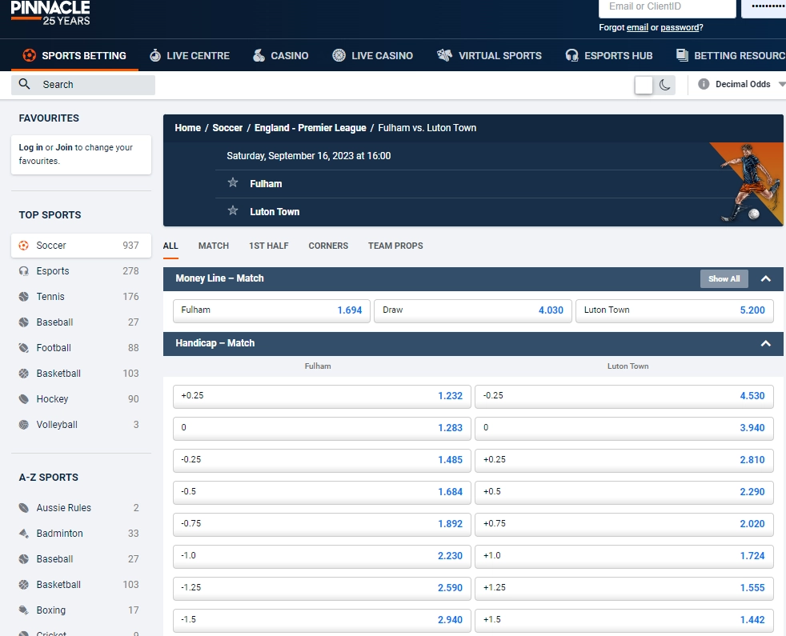Open the 1st Half markets tab
786x636 pixels.
click(x=268, y=246)
